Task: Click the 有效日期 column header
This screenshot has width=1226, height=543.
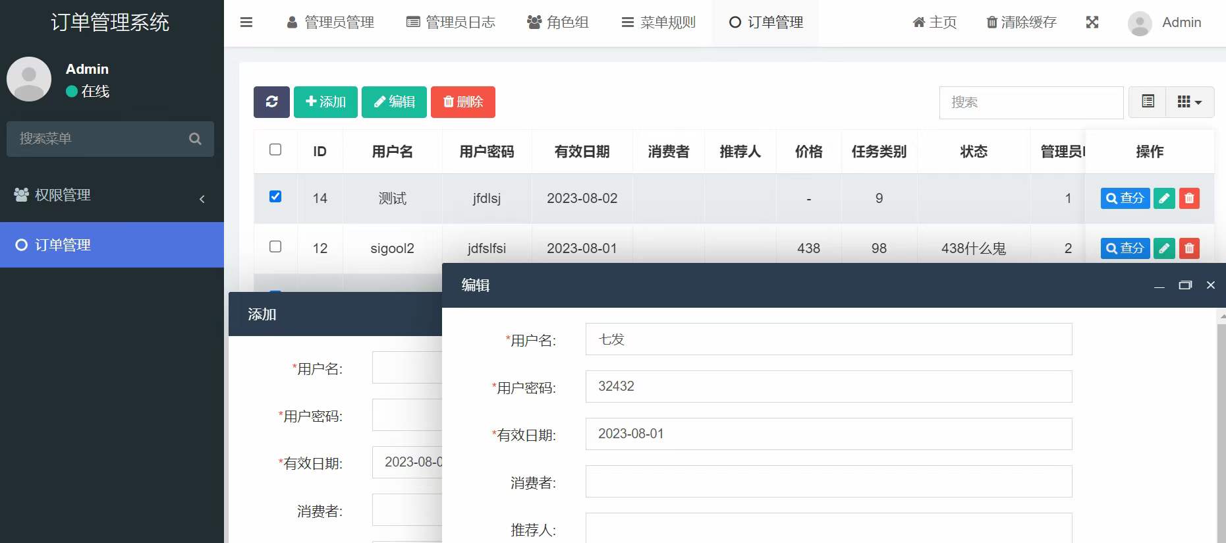Action: 582,152
